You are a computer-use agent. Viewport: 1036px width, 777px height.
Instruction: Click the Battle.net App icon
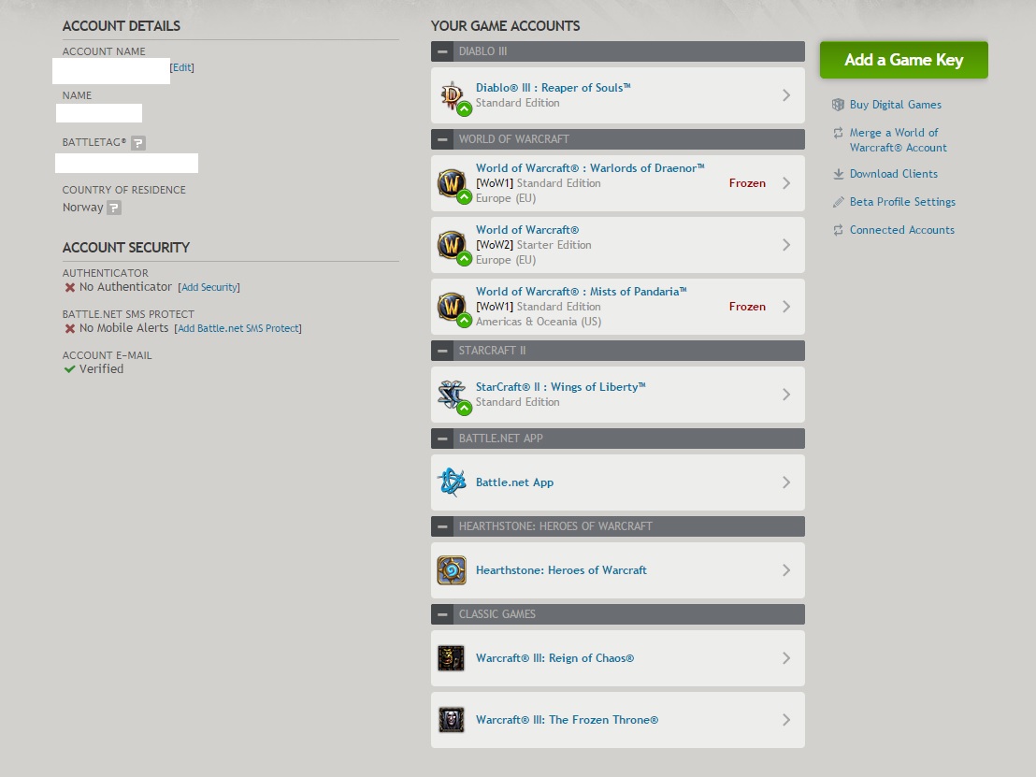453,482
